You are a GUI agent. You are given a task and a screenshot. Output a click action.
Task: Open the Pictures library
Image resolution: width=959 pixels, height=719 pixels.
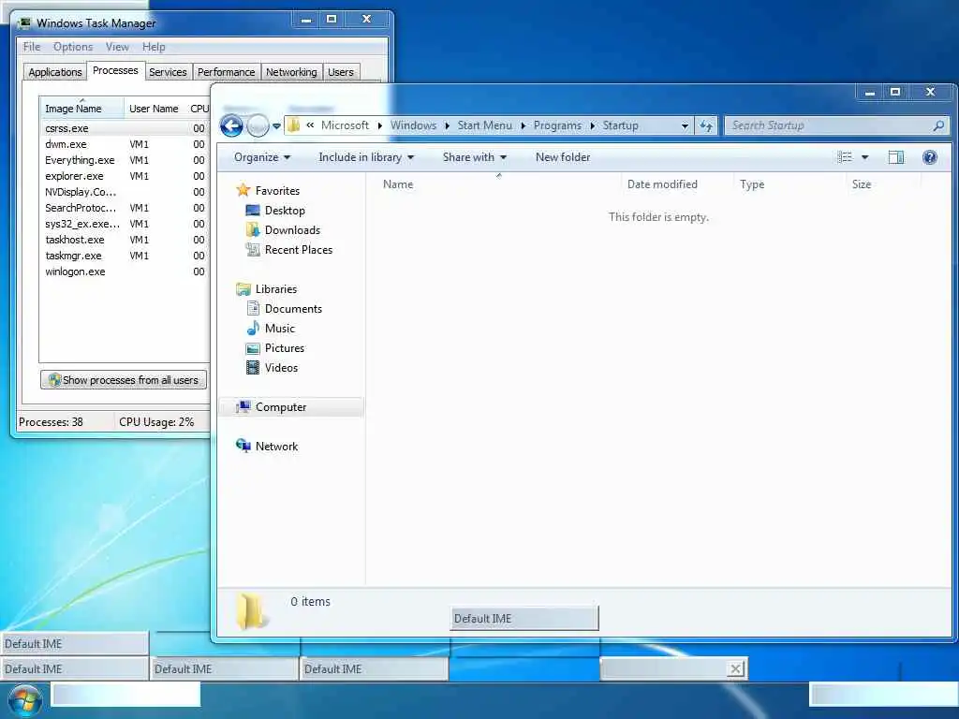(285, 348)
